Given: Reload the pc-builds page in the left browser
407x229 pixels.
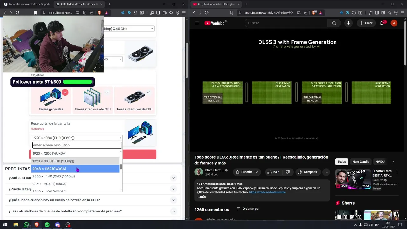Looking at the screenshot, I should point(17,13).
